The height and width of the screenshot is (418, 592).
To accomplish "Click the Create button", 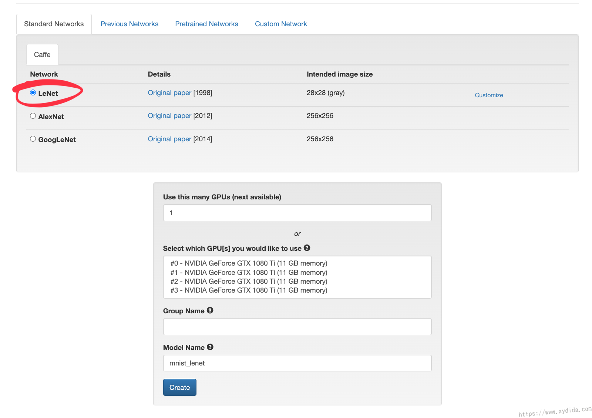I will coord(179,387).
